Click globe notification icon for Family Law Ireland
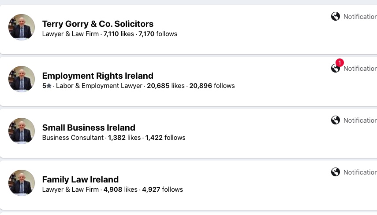The width and height of the screenshot is (377, 215). coord(336,172)
